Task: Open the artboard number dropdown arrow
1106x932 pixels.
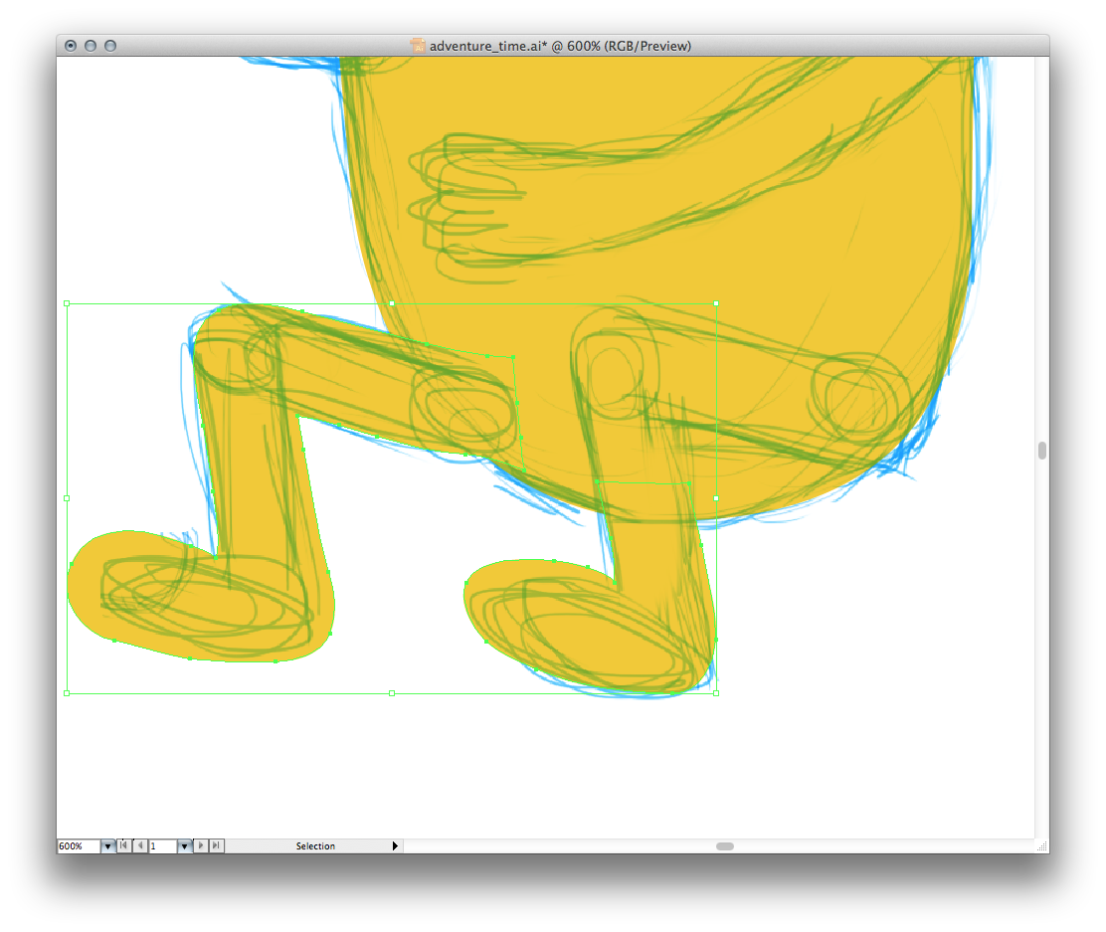Action: (184, 846)
